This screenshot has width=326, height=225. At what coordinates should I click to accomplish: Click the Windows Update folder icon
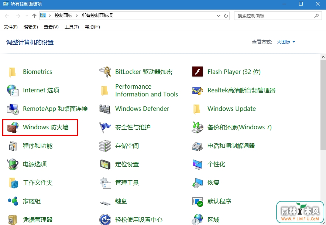pos(197,109)
